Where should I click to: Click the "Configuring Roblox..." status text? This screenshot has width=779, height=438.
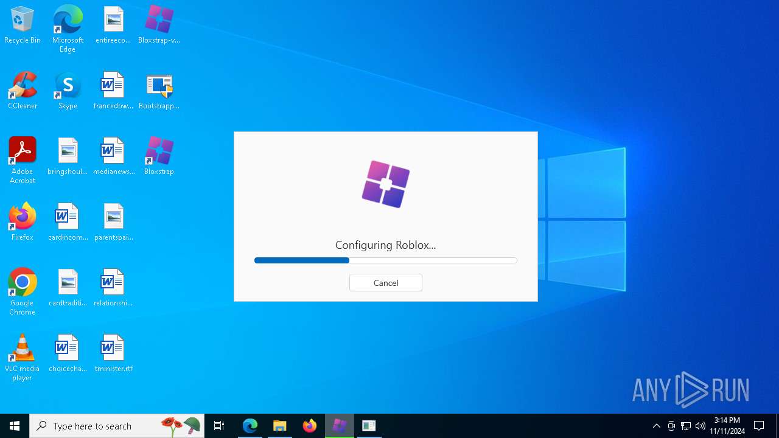[385, 245]
